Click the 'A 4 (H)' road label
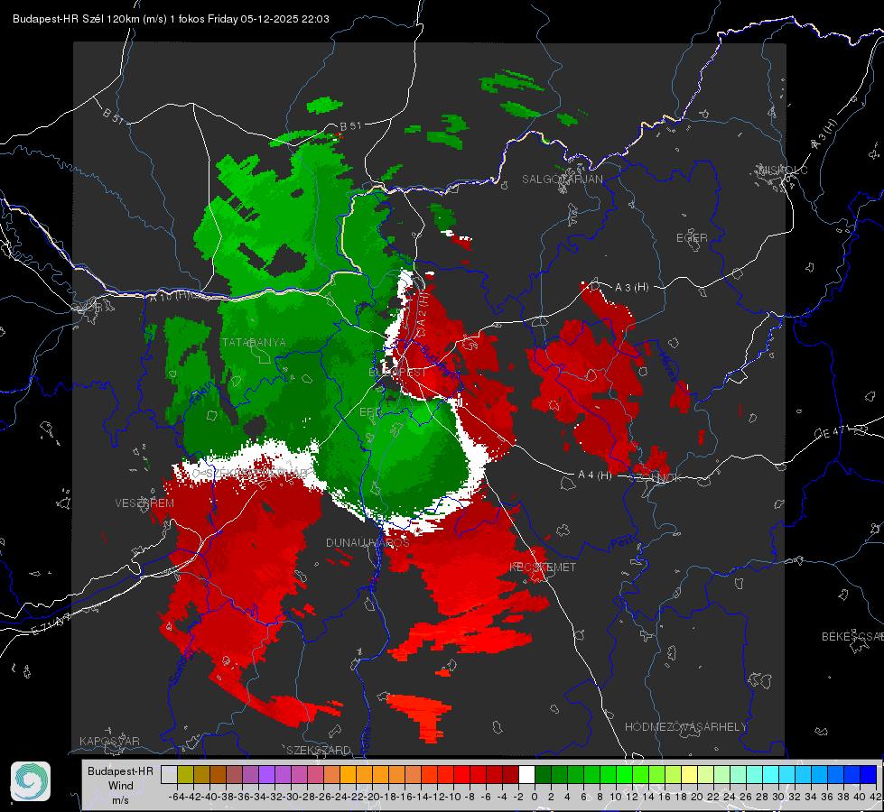The height and width of the screenshot is (812, 884). coord(595,475)
